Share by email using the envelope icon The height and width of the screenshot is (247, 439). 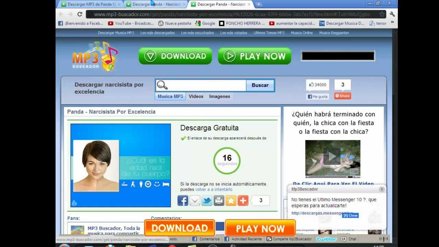(x=195, y=200)
